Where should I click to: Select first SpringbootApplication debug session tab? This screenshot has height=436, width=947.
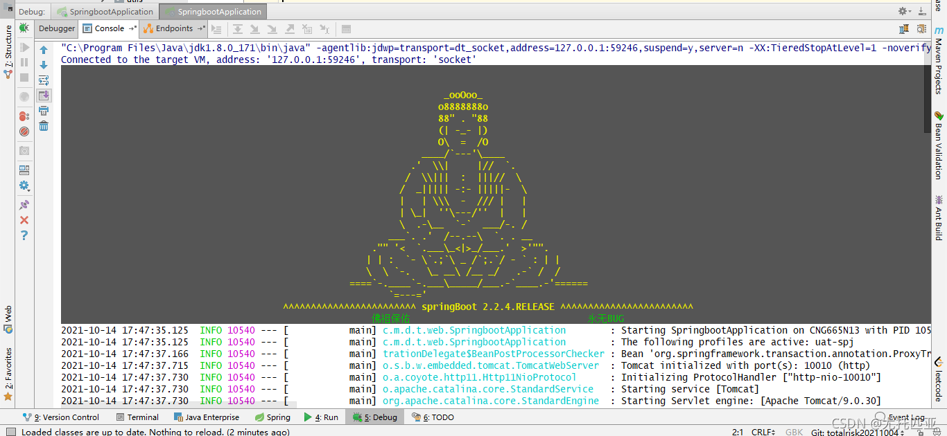pyautogui.click(x=105, y=12)
